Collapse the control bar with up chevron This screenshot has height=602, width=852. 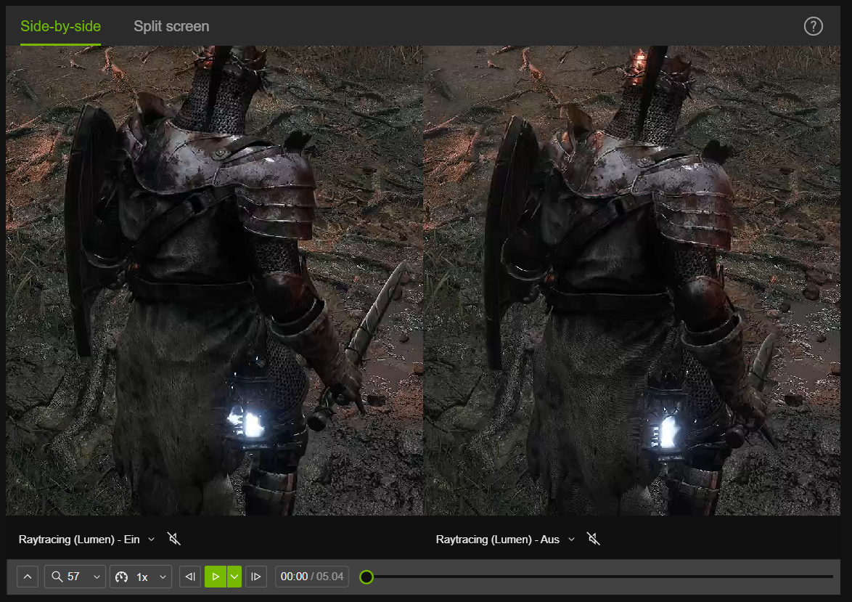pos(28,577)
